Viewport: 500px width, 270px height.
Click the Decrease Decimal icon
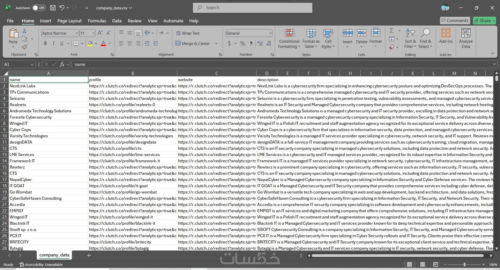[268, 43]
